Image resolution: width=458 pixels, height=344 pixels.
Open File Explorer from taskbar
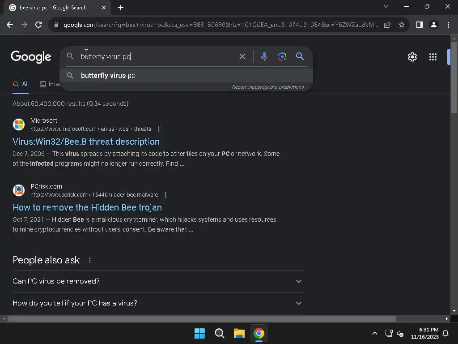point(239,333)
